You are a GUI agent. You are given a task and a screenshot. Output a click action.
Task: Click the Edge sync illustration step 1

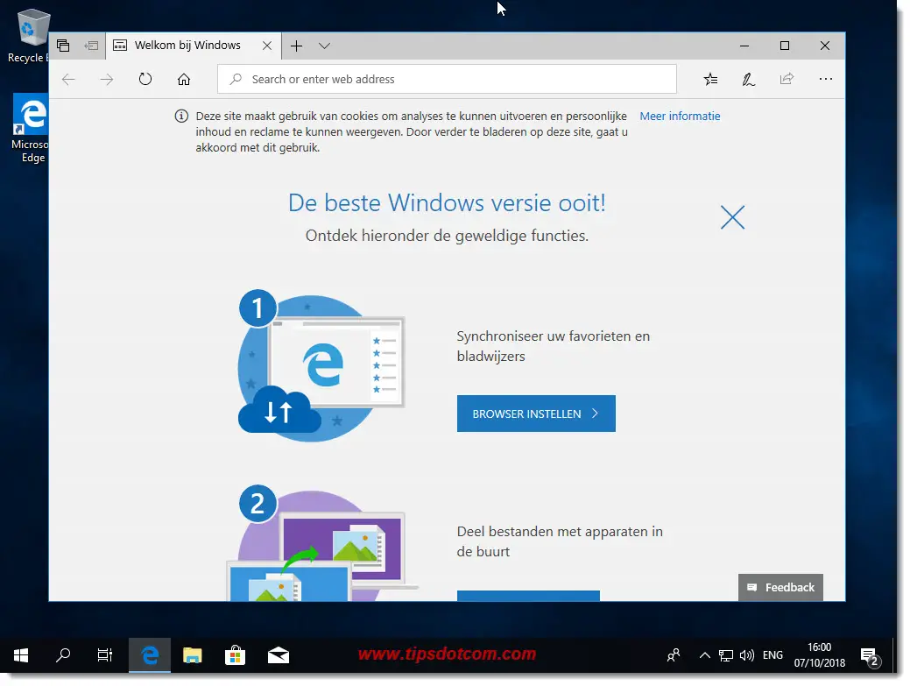pos(321,366)
